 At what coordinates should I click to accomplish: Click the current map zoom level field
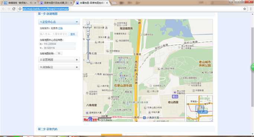[59, 53]
